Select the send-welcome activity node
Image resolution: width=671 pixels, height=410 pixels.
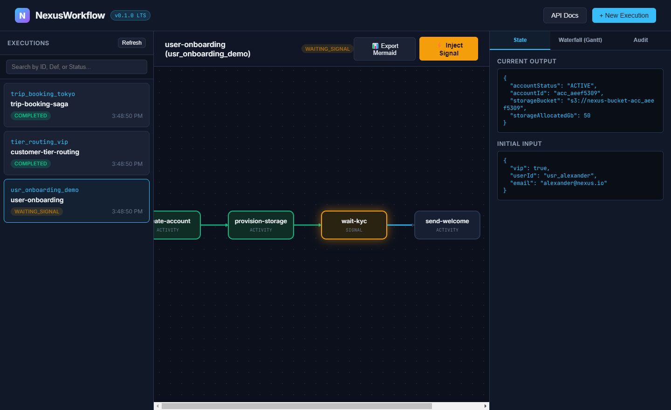pos(447,225)
